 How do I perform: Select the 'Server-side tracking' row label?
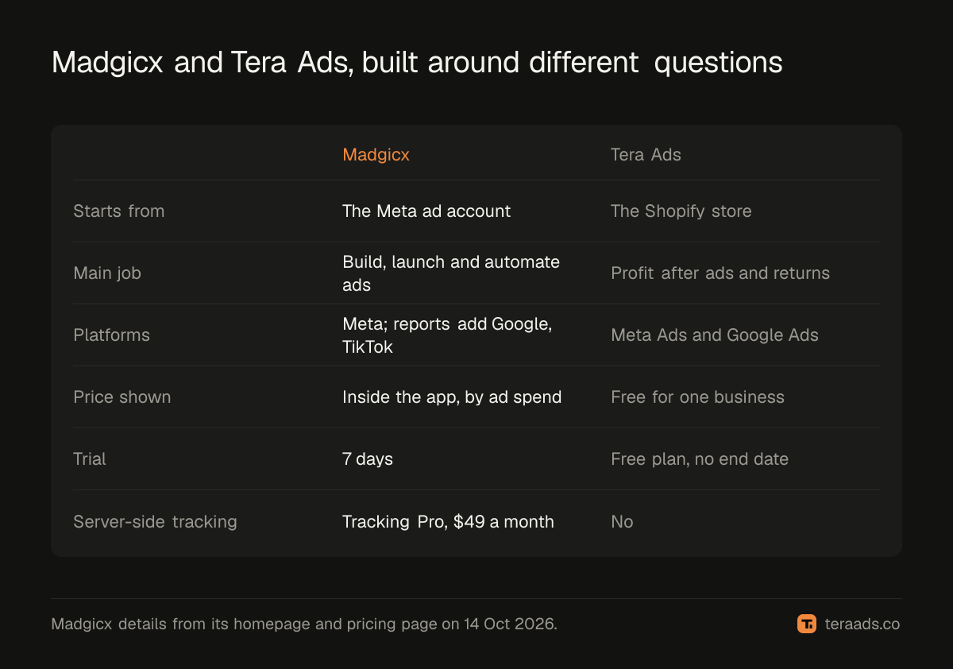pos(155,521)
